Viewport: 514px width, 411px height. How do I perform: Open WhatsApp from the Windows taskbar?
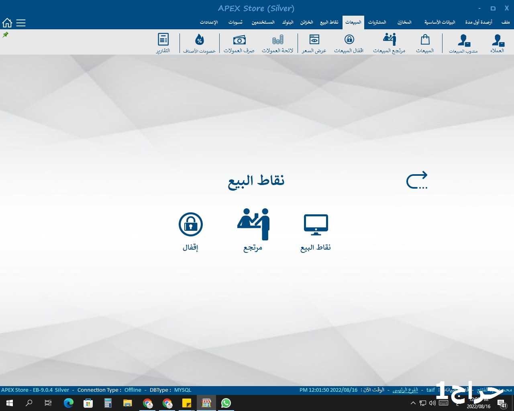tap(226, 403)
